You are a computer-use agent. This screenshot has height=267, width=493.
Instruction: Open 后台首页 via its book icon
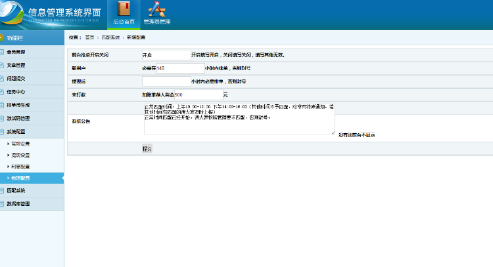point(124,9)
